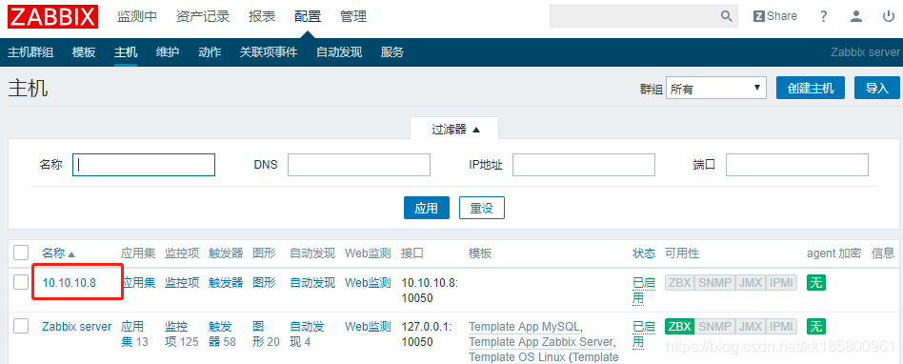The width and height of the screenshot is (903, 364).
Task: Go to the 维护 submenu
Action: (168, 52)
